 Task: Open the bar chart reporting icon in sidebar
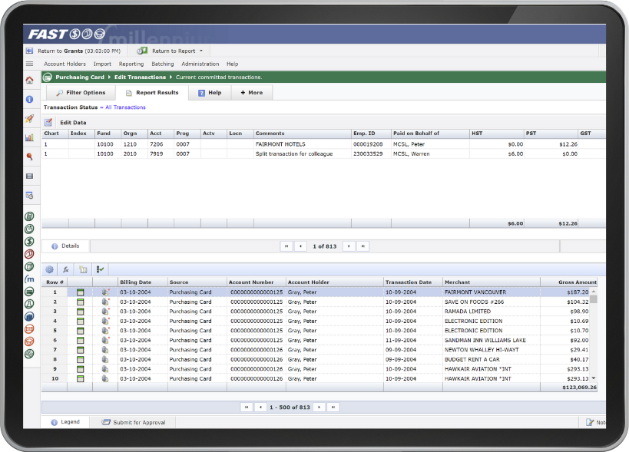pos(29,138)
